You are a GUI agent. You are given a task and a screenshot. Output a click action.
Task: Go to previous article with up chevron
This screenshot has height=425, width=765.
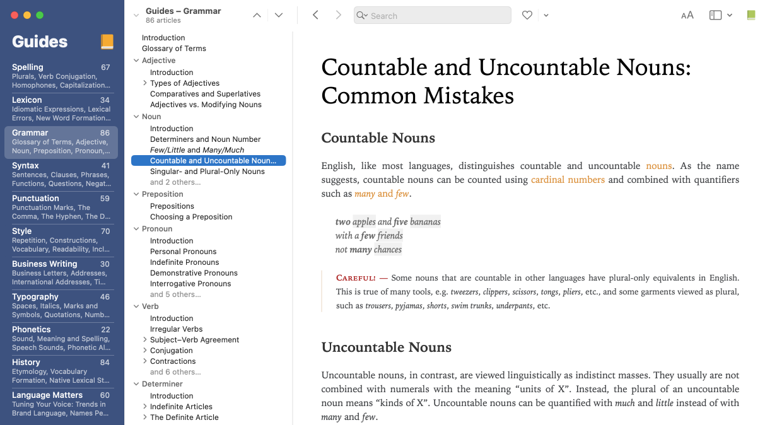(x=257, y=16)
